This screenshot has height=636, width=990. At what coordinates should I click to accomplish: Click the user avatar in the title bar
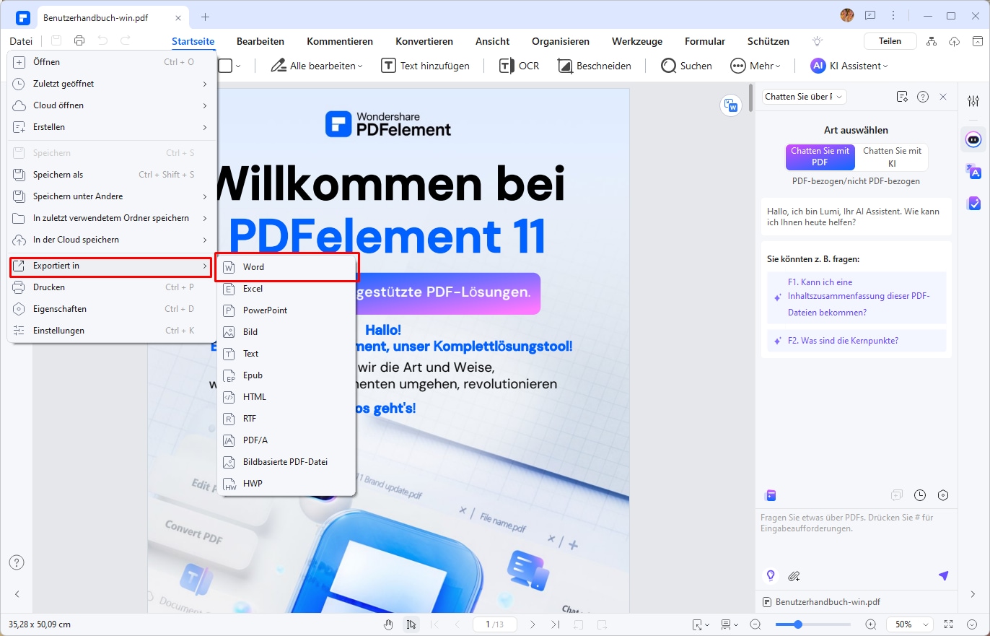[847, 15]
